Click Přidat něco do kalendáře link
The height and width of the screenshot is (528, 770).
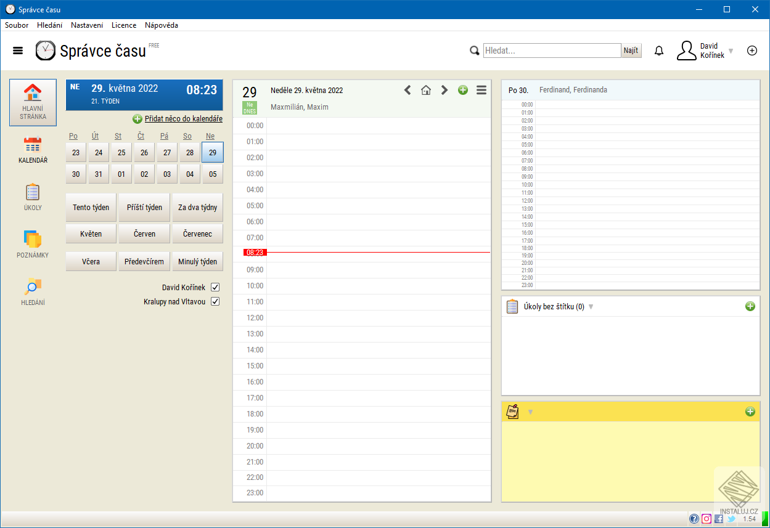point(184,119)
